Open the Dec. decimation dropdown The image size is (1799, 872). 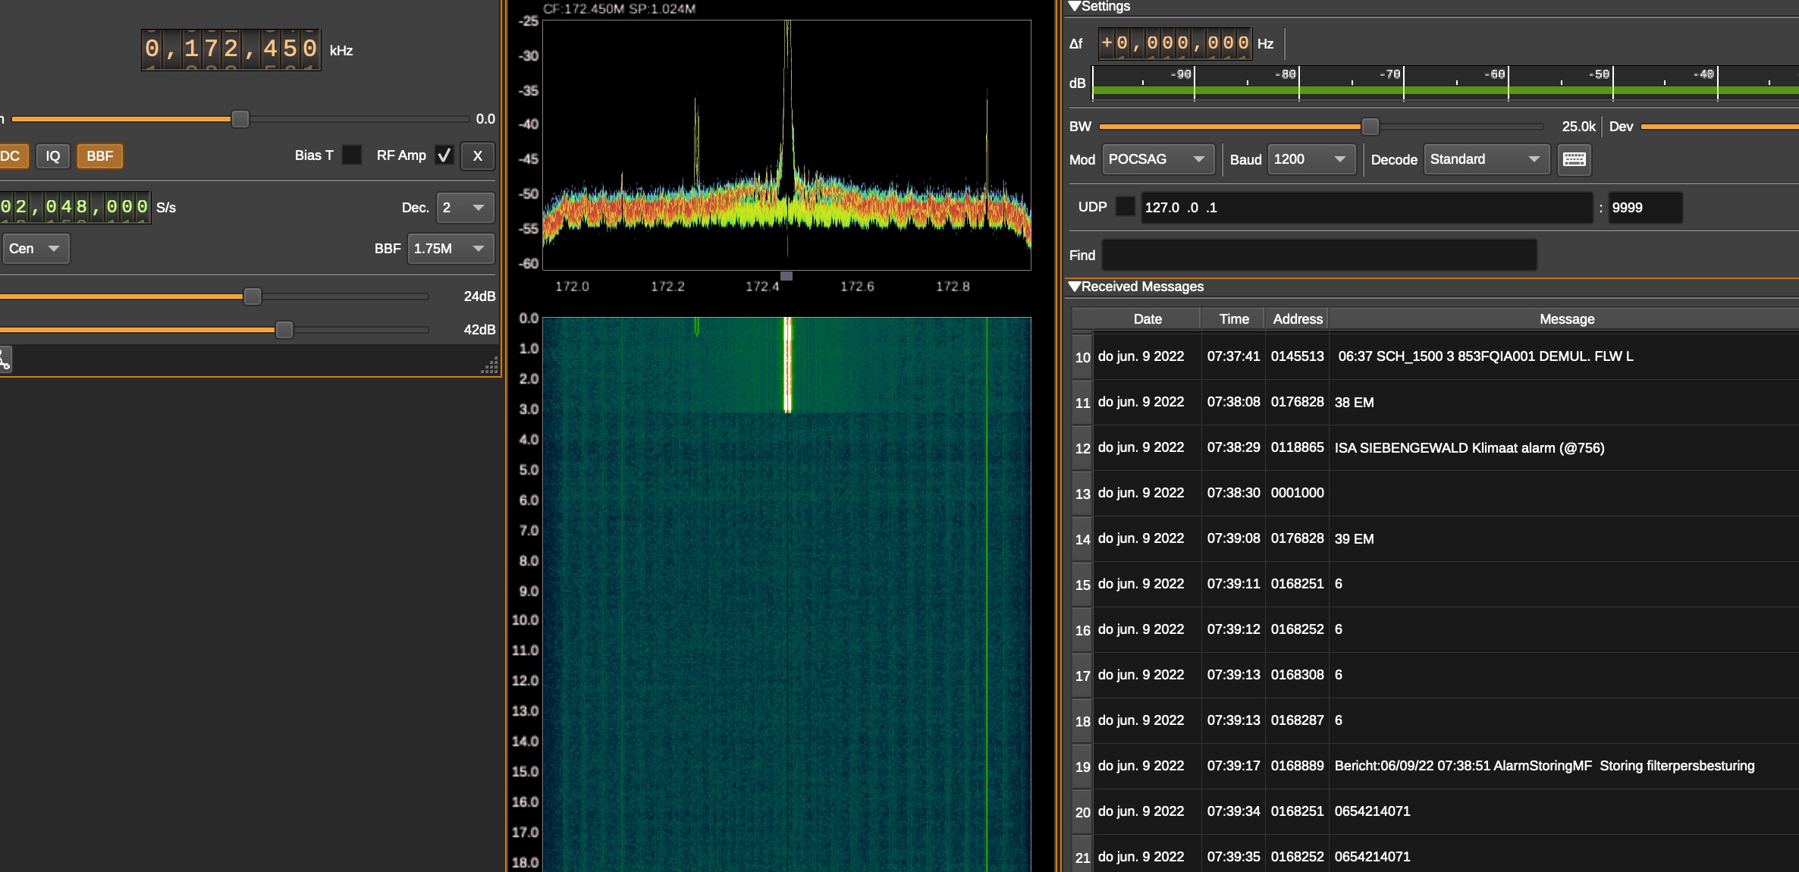[465, 207]
